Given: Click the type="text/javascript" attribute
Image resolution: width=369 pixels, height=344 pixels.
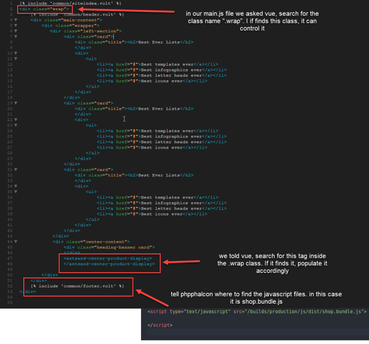Looking at the screenshot, I should pos(200,311).
